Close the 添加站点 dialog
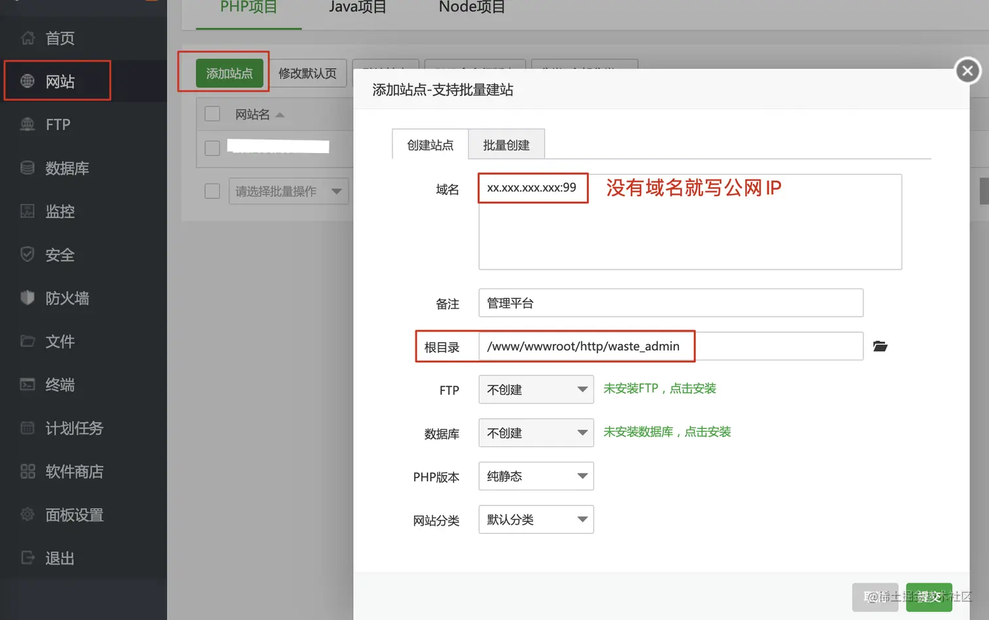The width and height of the screenshot is (989, 620). click(x=968, y=71)
